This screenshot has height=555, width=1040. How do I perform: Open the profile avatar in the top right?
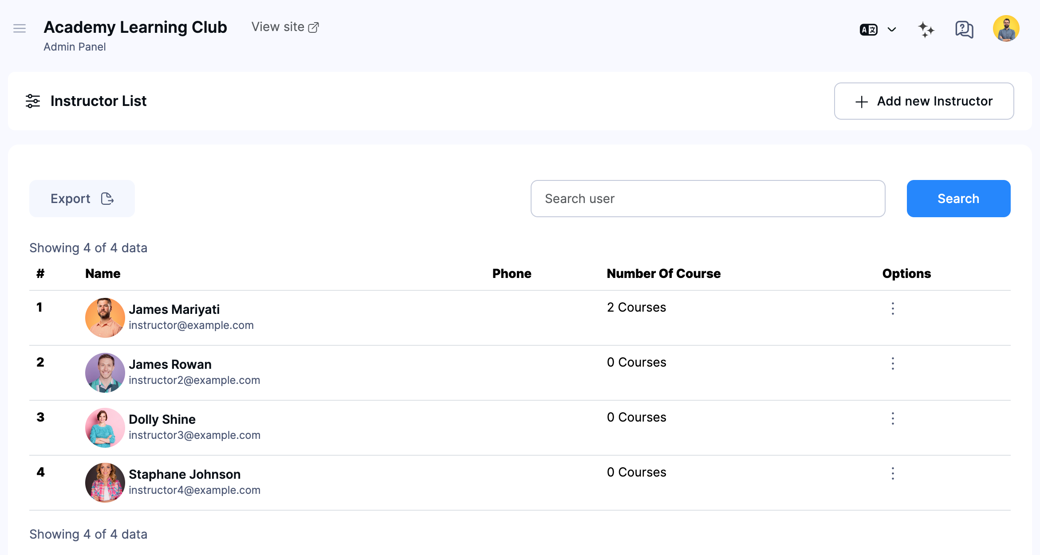(x=1005, y=28)
